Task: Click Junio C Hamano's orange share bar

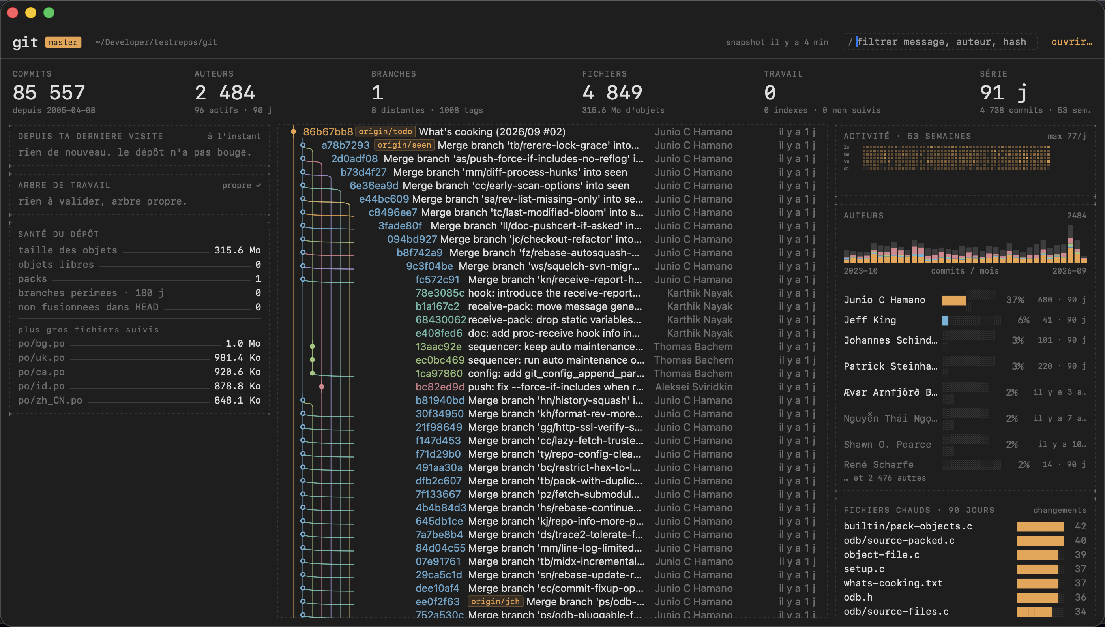Action: click(954, 300)
